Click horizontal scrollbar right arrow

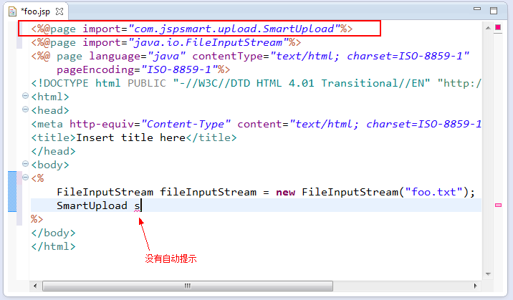tap(475, 286)
